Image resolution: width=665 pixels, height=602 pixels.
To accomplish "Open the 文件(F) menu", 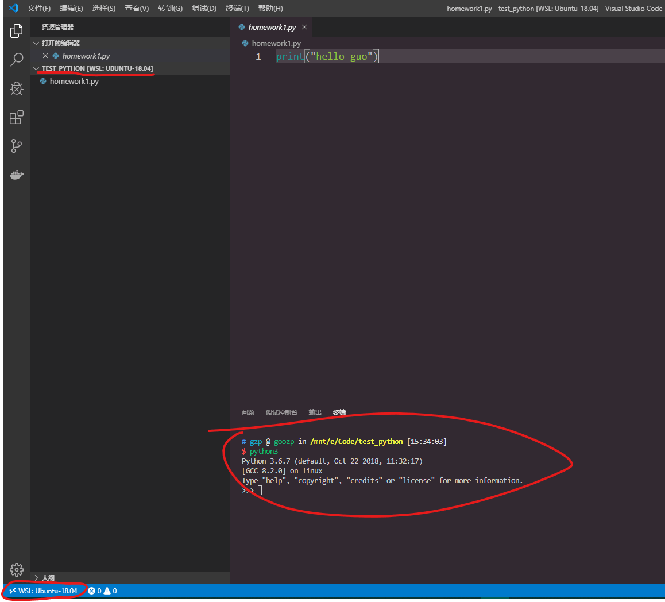I will (x=39, y=9).
